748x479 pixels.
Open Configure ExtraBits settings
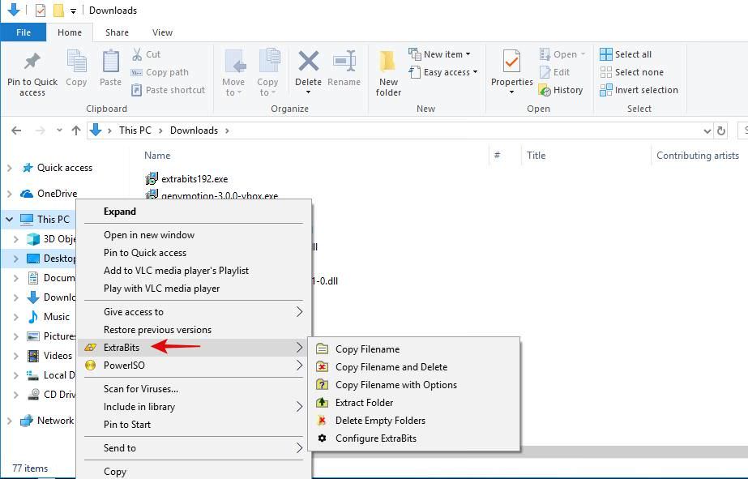(x=413, y=438)
